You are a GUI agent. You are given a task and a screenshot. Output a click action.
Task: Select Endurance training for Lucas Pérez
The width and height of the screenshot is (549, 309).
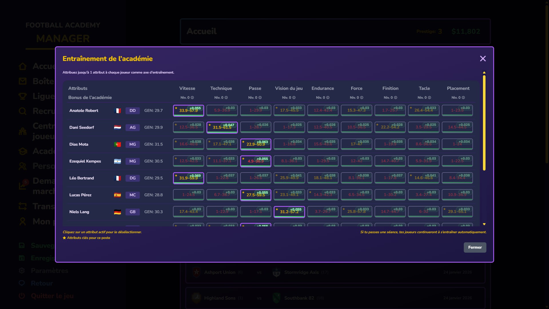323,195
